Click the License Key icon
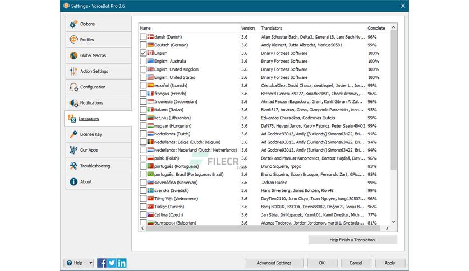Screen dimensions: 469x271 [x=73, y=134]
